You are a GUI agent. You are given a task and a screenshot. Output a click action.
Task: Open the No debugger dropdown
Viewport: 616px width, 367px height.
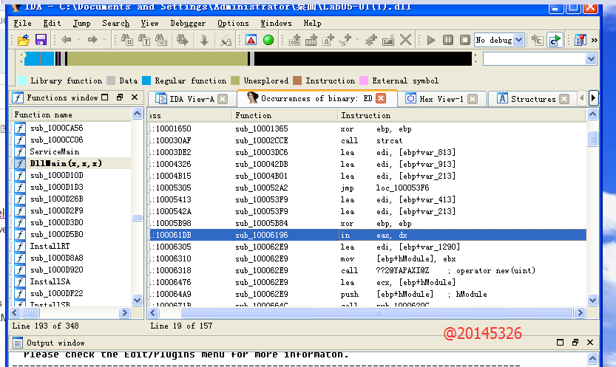[x=518, y=40]
